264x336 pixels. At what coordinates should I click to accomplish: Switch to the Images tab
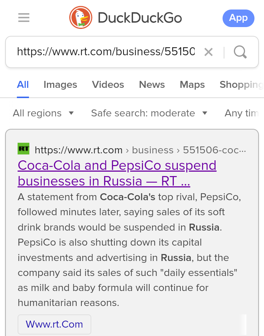click(60, 85)
